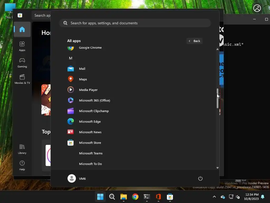
Task: Maximize the background terminal window
Action: [x=266, y=19]
